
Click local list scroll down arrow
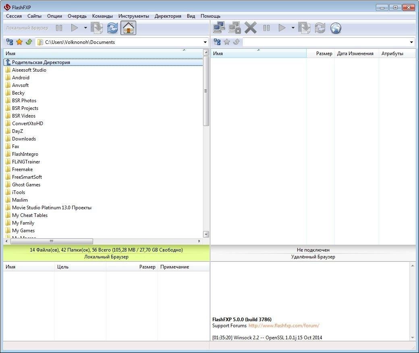[206, 234]
